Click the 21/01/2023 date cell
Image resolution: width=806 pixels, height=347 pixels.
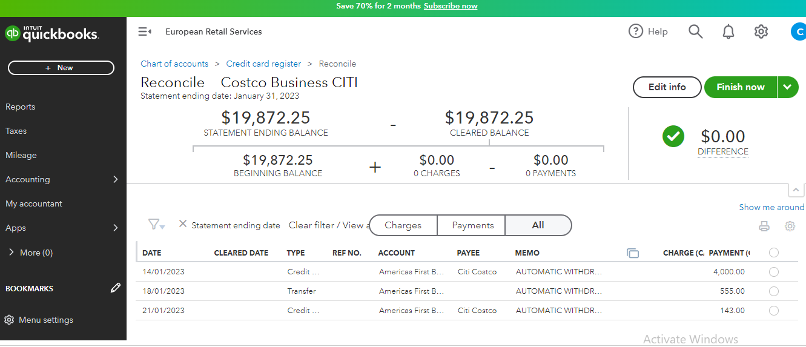coord(164,311)
